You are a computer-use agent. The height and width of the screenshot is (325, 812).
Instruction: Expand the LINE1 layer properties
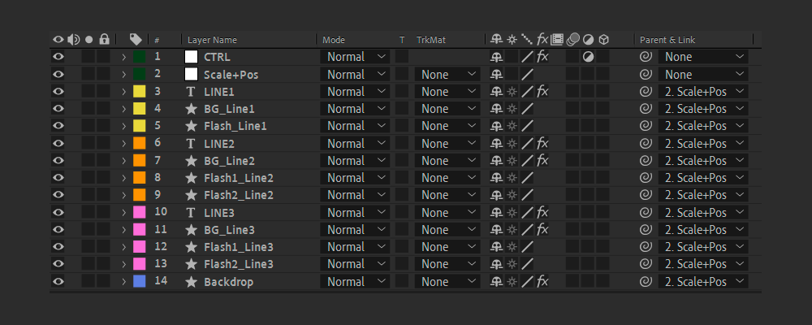[123, 92]
